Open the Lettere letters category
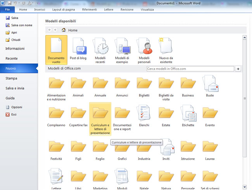This screenshot has height=190, width=252. click(56, 178)
